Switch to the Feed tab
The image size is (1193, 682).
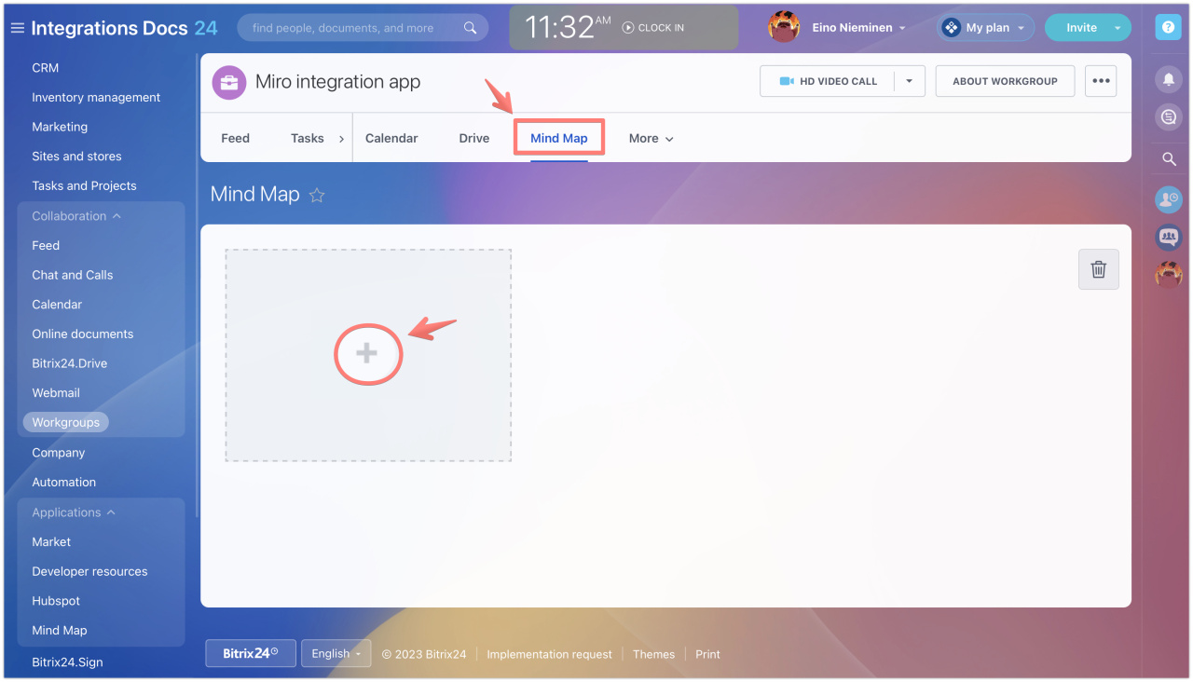tap(235, 138)
